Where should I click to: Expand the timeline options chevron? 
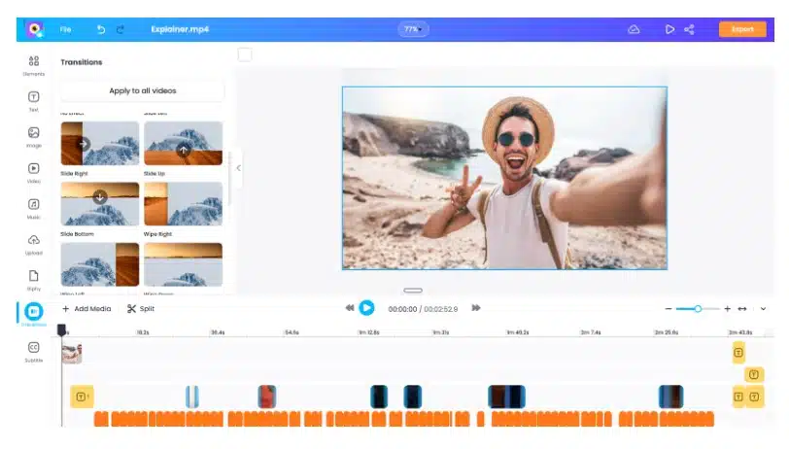763,308
